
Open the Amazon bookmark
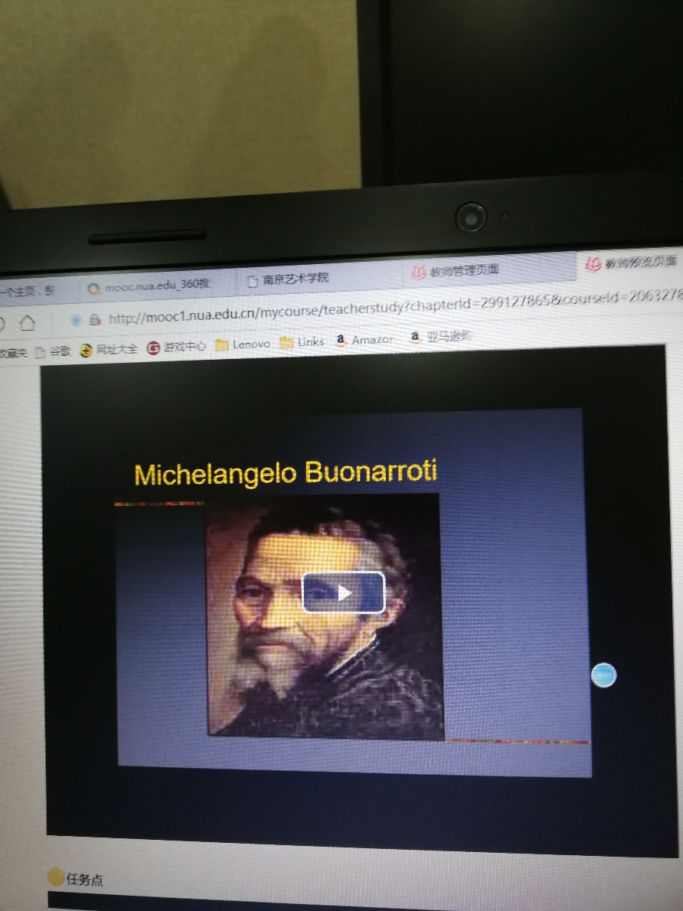tap(365, 339)
